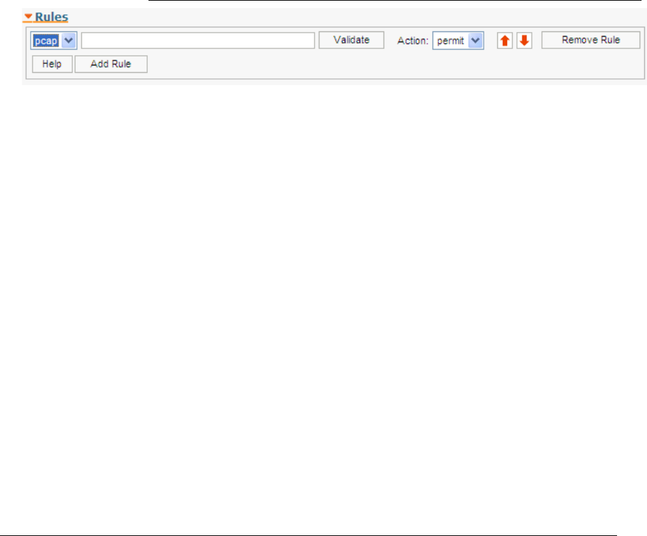
Task: Open the Action permit dropdown
Action: tap(458, 40)
